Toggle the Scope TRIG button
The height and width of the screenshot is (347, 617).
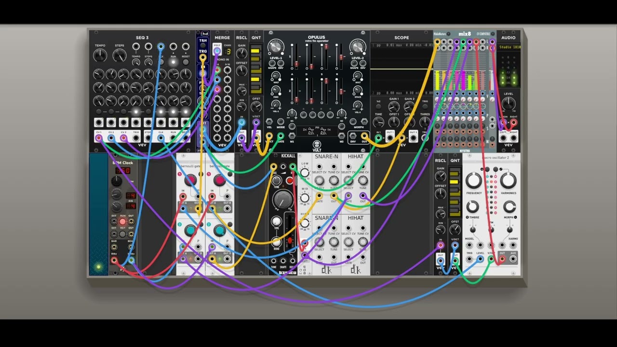point(425,106)
